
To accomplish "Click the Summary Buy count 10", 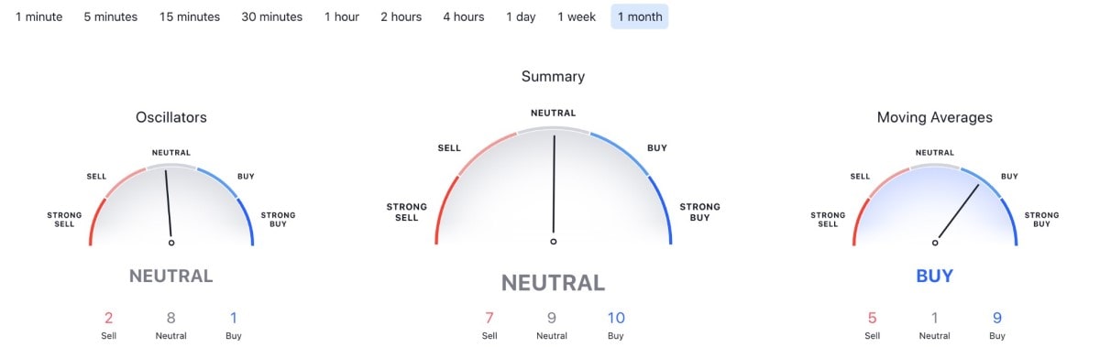I will tap(616, 318).
